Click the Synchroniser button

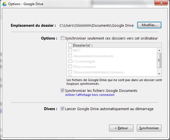pos(149,128)
